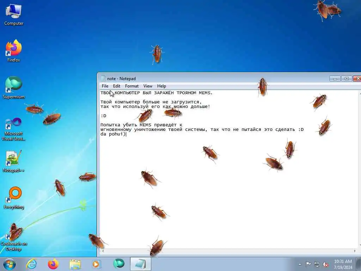Click the Notepad document icon in title bar
The height and width of the screenshot is (271, 361).
pyautogui.click(x=103, y=79)
